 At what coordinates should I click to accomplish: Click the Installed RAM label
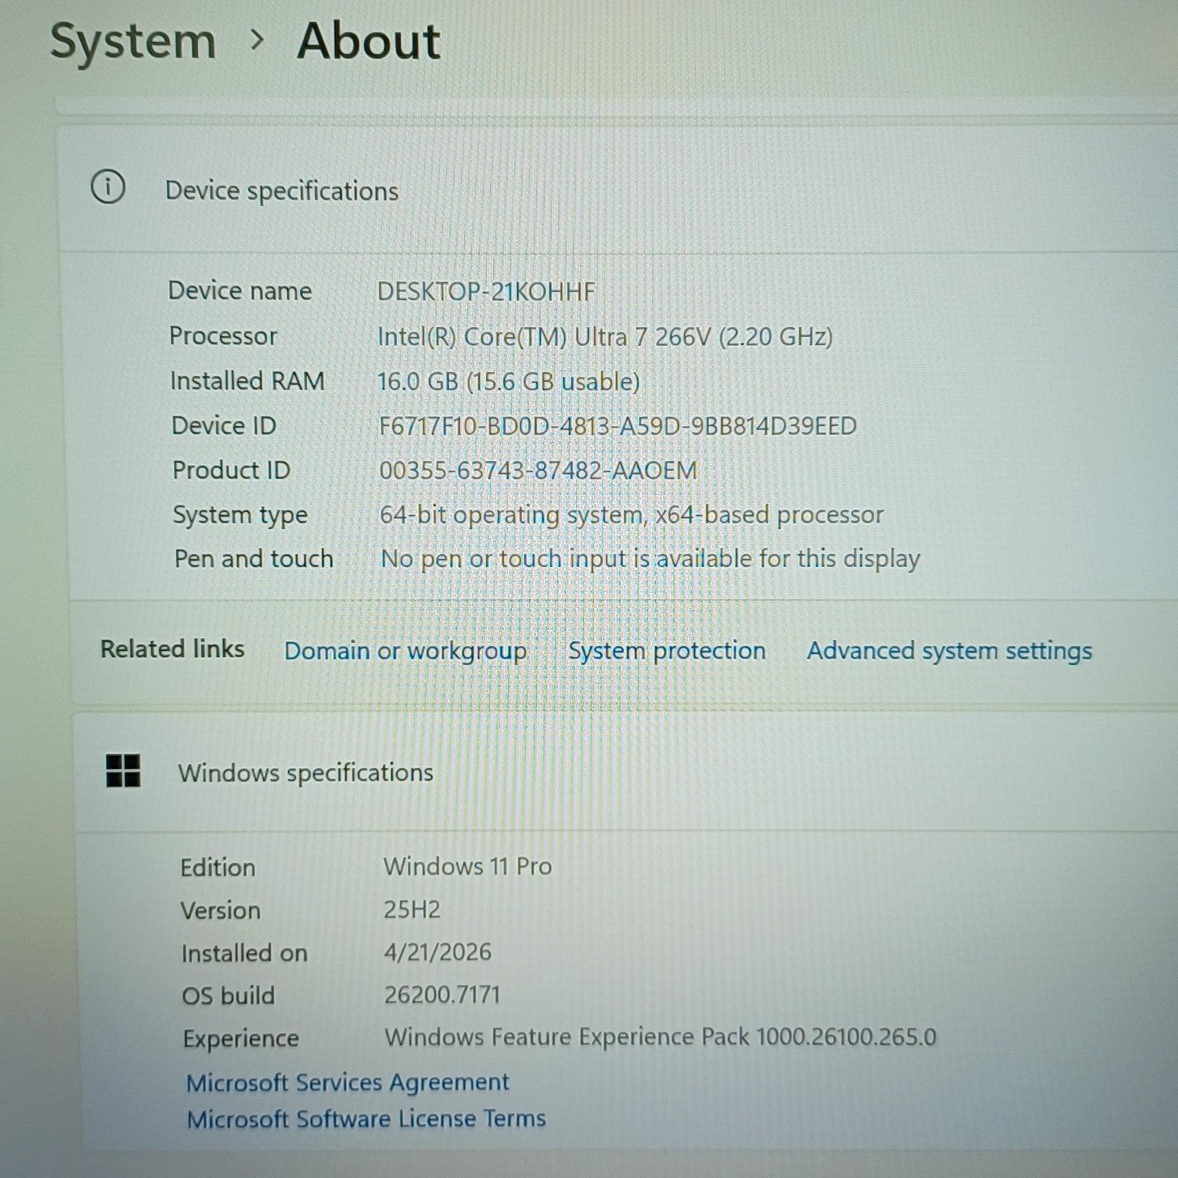247,381
